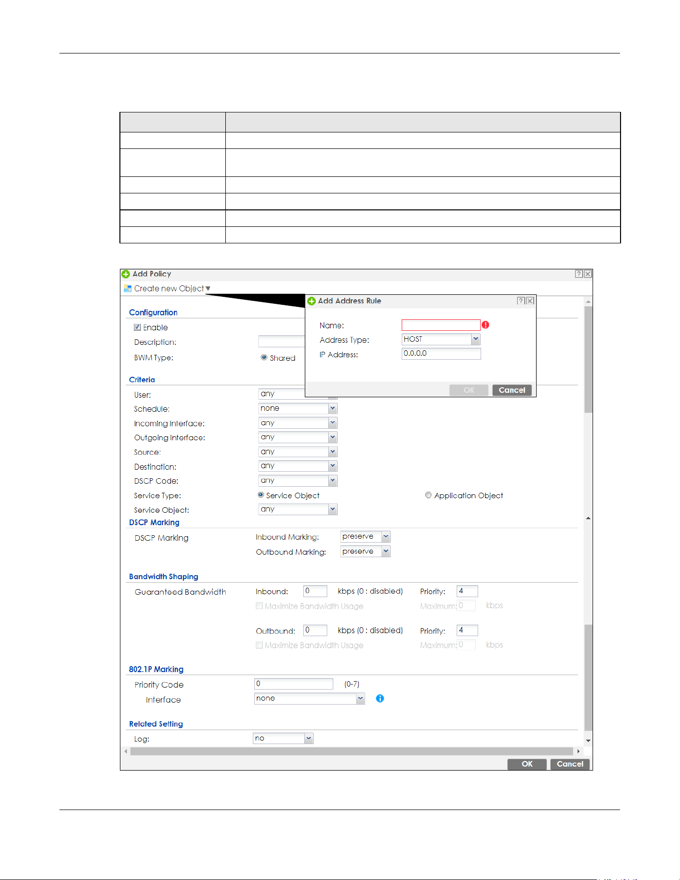Image resolution: width=680 pixels, height=880 pixels.
Task: Open the Service Object dropdown
Action: pos(333,509)
